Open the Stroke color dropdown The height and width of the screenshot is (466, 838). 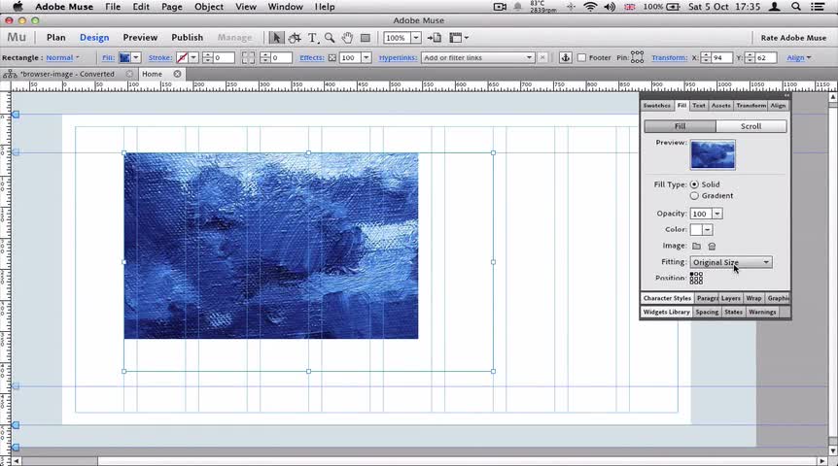tap(193, 57)
